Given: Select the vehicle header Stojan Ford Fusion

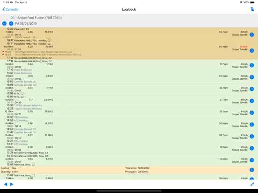Looking at the screenshot, I should click(x=36, y=18).
